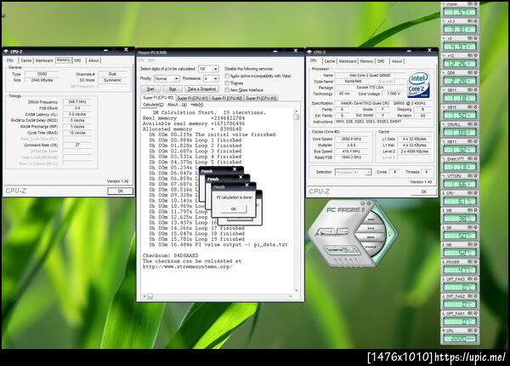Open the Priority dropdown set to Normal
Screen dimensions: 510x366
pos(167,78)
